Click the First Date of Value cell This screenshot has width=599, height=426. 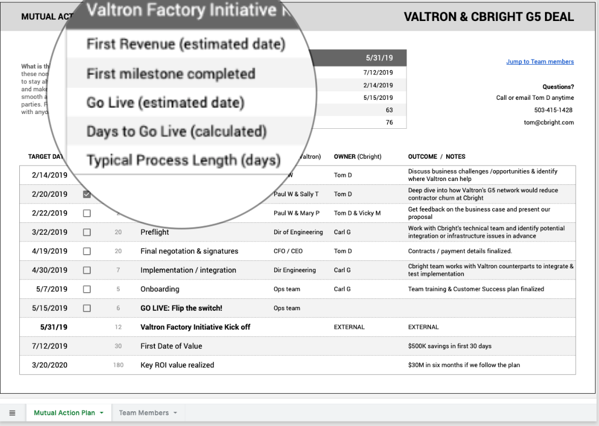[x=171, y=347]
